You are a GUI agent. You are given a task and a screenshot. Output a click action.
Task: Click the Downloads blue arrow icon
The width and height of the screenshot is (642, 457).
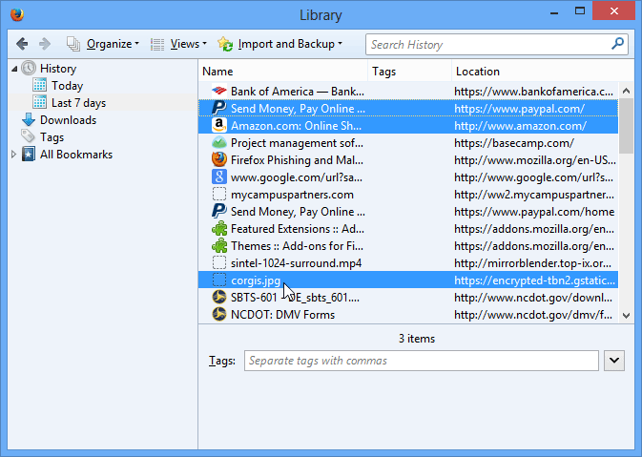29,120
